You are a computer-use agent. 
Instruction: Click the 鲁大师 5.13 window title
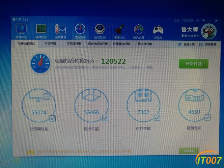[20, 19]
